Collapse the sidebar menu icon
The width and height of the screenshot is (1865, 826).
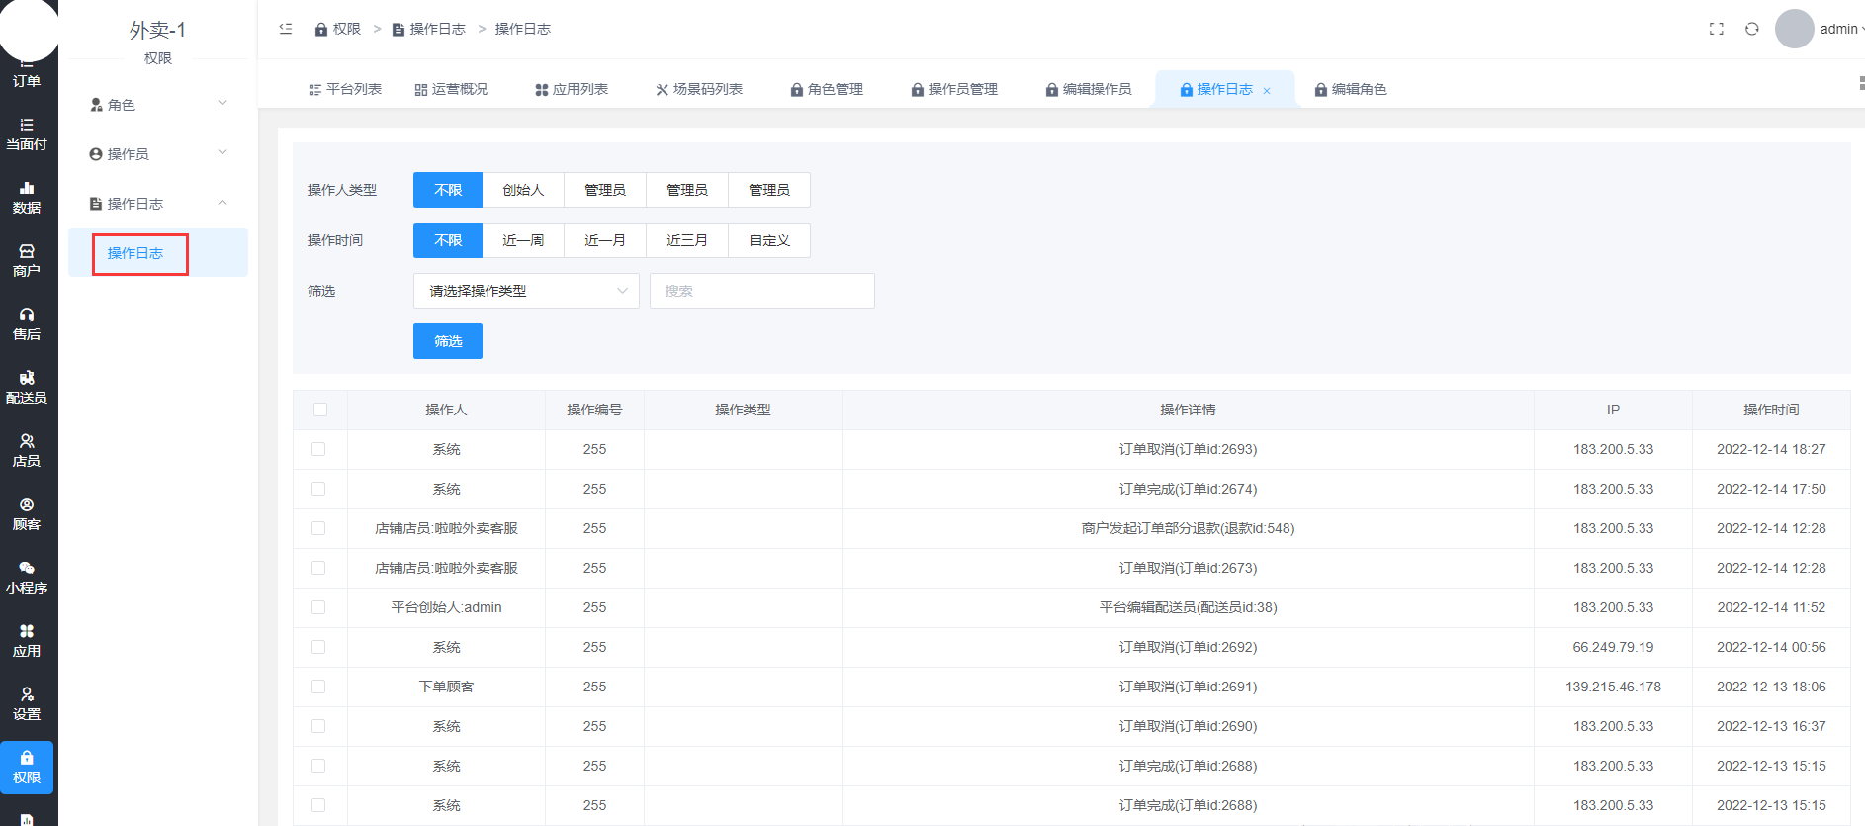[x=286, y=29]
